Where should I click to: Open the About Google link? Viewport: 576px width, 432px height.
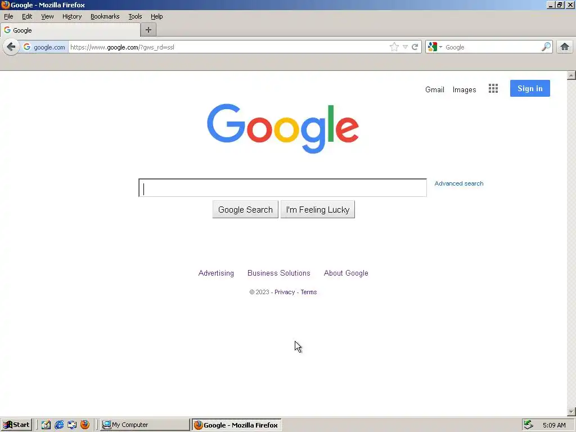pos(346,273)
